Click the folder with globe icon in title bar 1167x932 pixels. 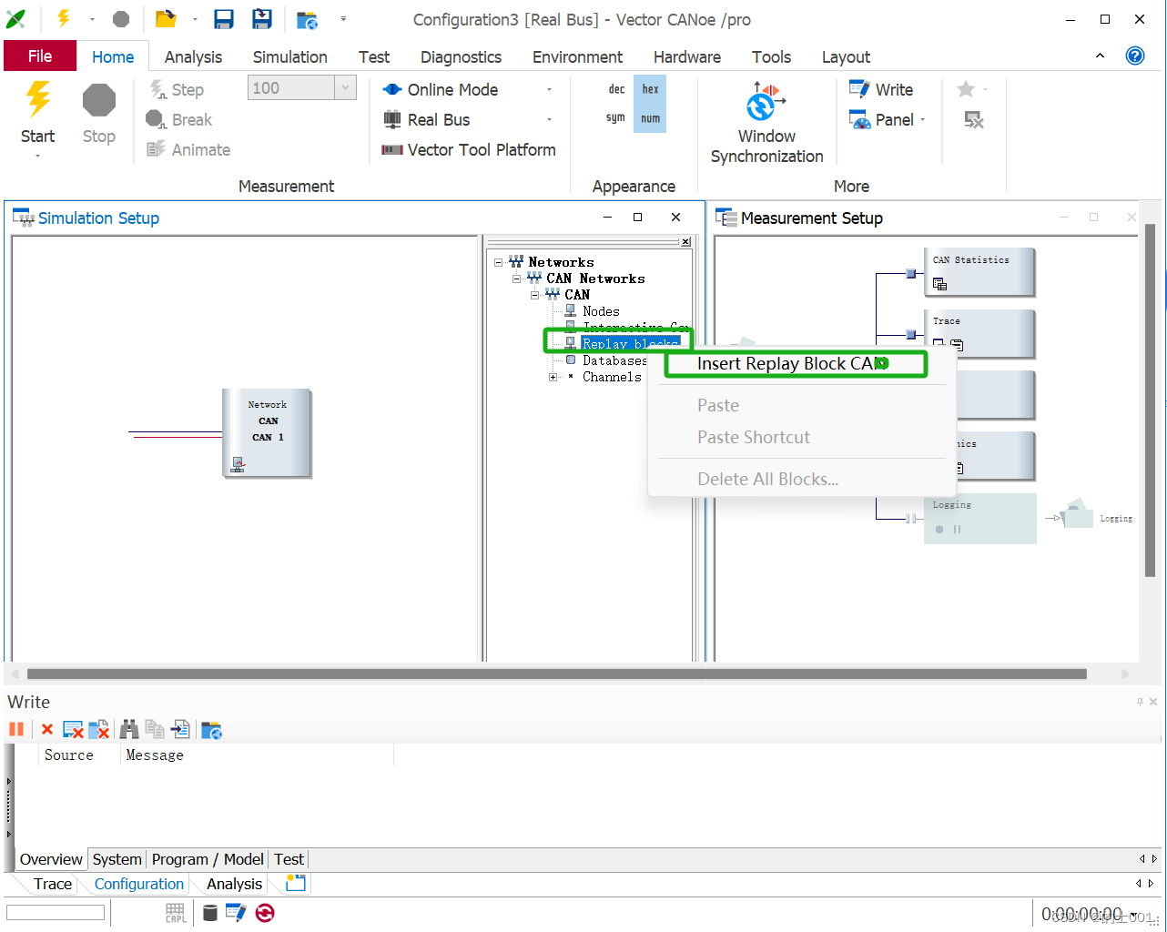pyautogui.click(x=308, y=20)
